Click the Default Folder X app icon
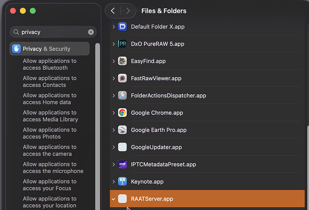309x210 pixels. coord(122,26)
